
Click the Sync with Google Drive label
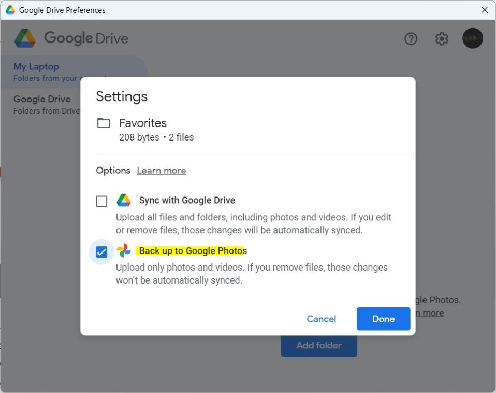187,201
